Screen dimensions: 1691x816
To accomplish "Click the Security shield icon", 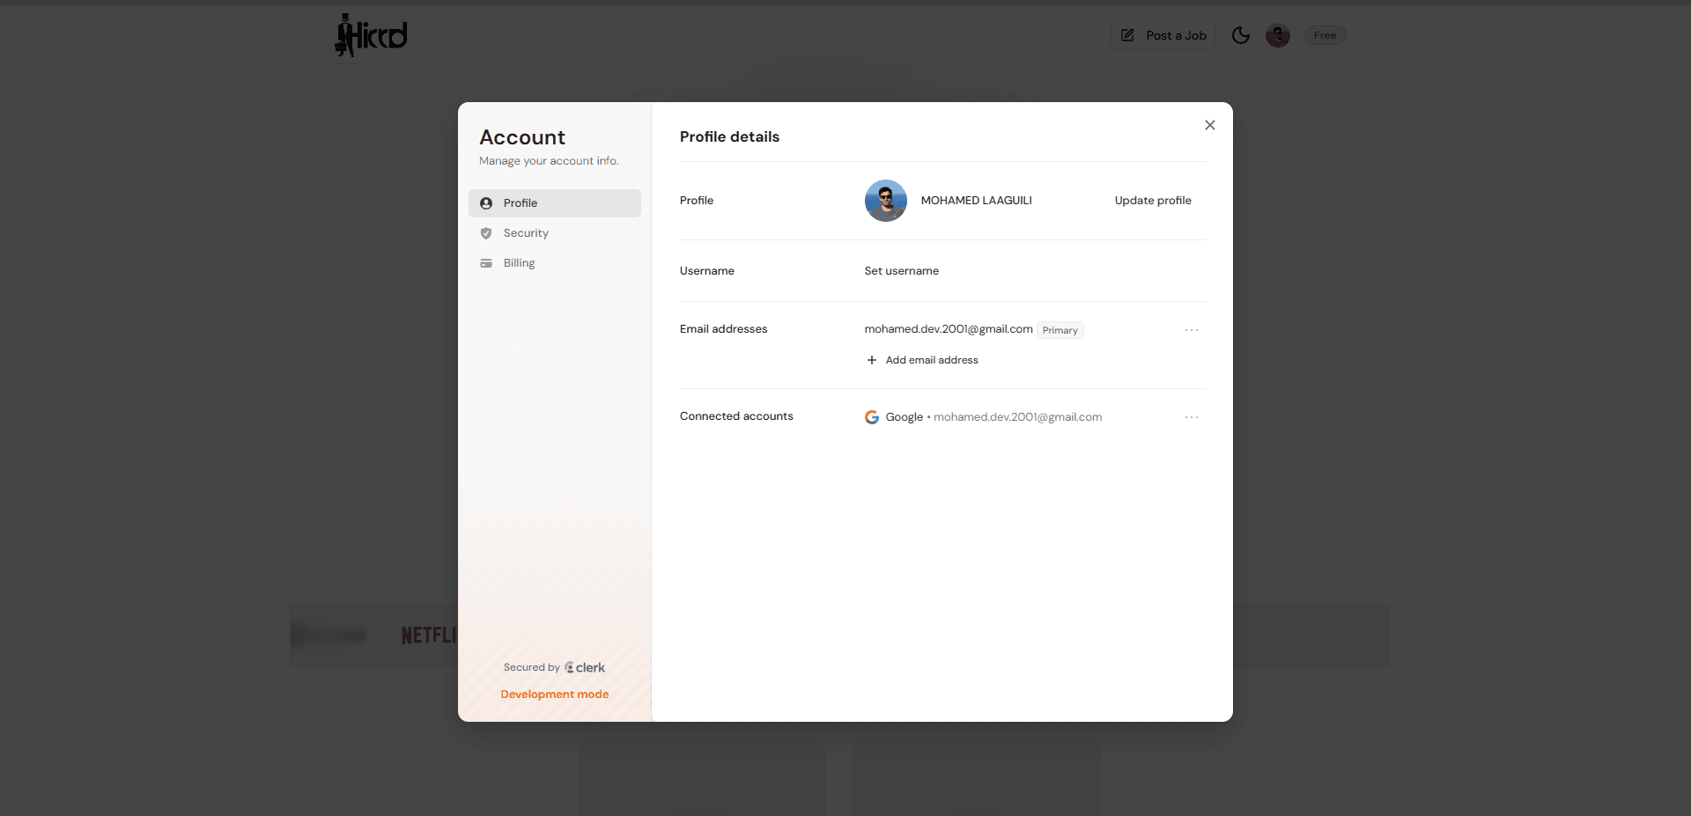I will (486, 233).
